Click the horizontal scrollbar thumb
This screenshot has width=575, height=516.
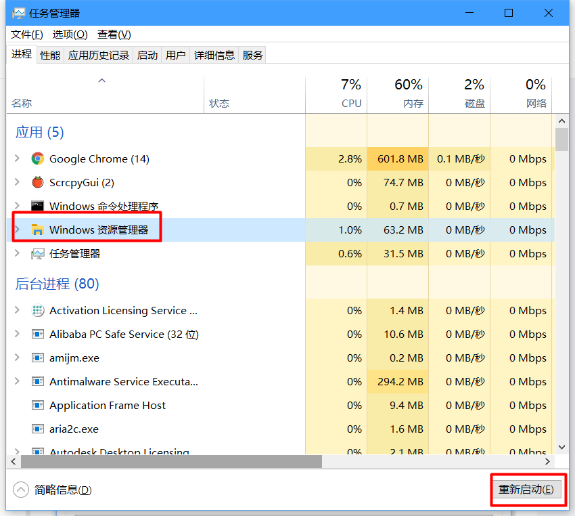point(171,461)
